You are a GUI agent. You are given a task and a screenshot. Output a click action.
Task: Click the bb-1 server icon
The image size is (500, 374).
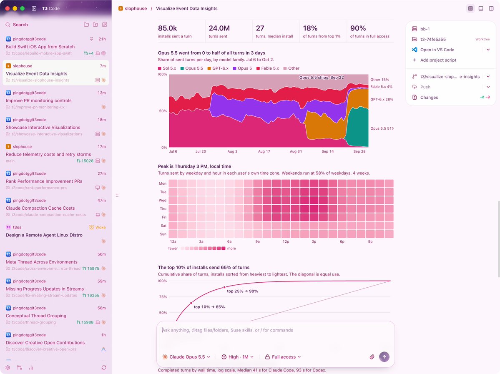415,29
